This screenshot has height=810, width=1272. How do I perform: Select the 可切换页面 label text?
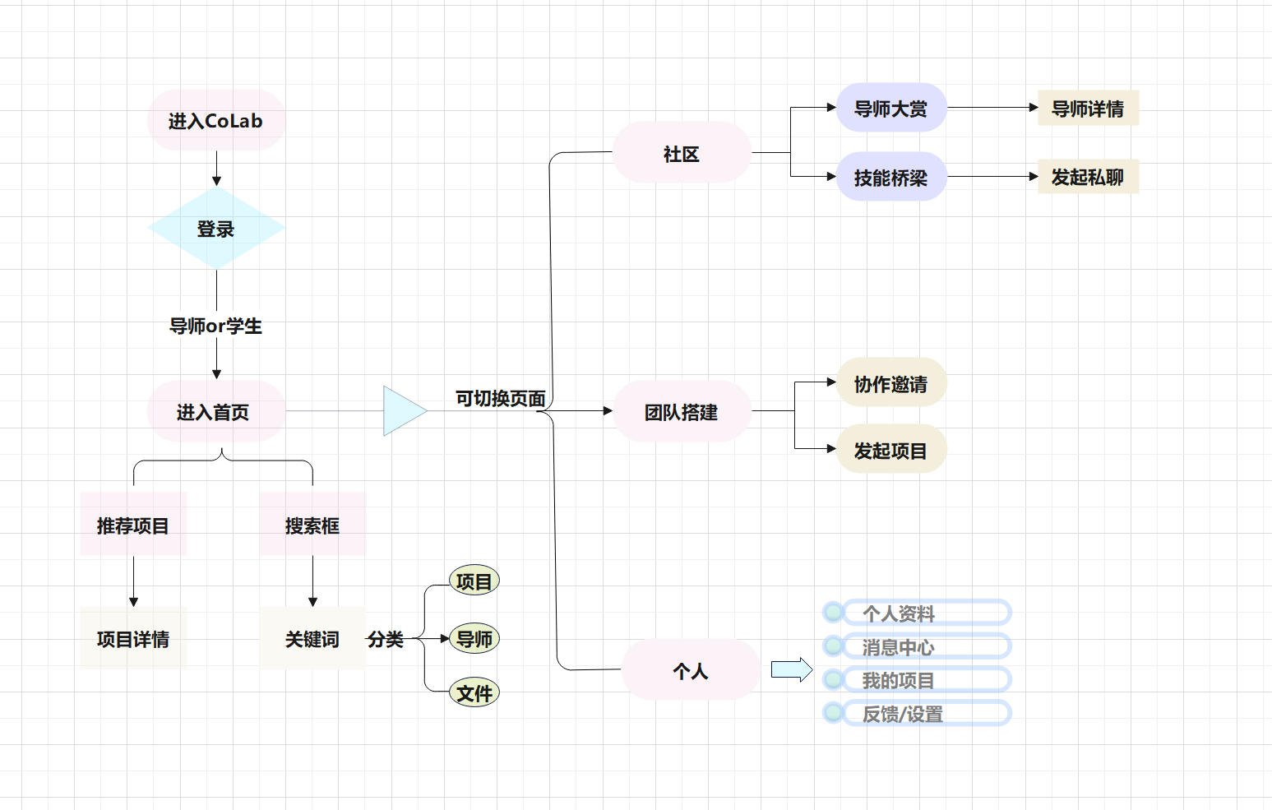[x=501, y=399]
